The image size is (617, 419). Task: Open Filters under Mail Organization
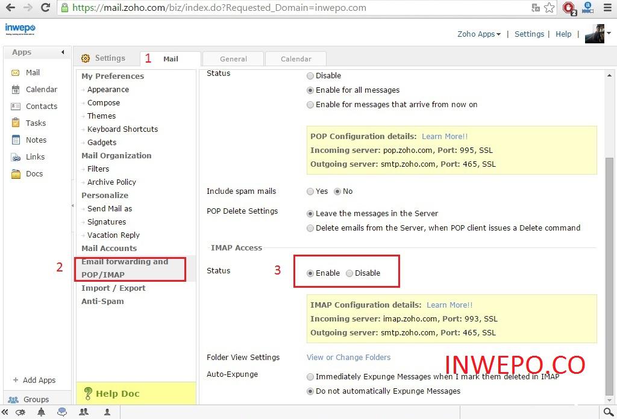point(98,169)
